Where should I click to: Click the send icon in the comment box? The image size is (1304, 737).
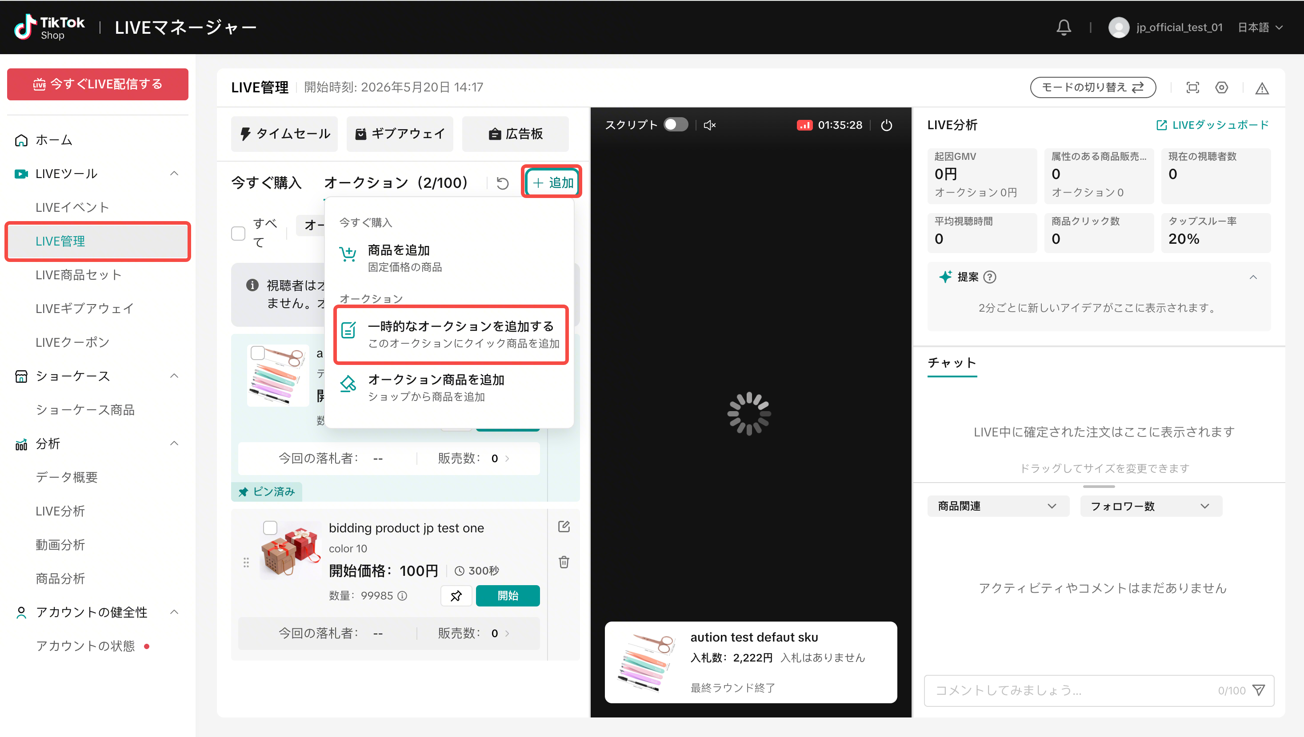(1258, 690)
